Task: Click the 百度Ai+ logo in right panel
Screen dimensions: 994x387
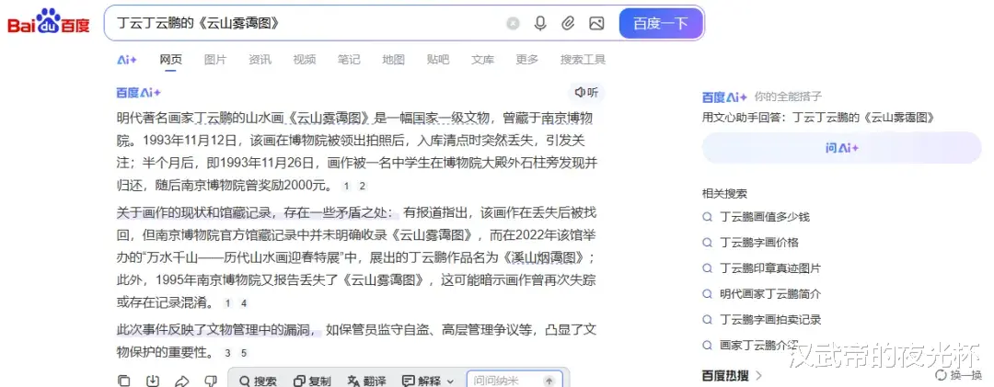Action: 724,97
